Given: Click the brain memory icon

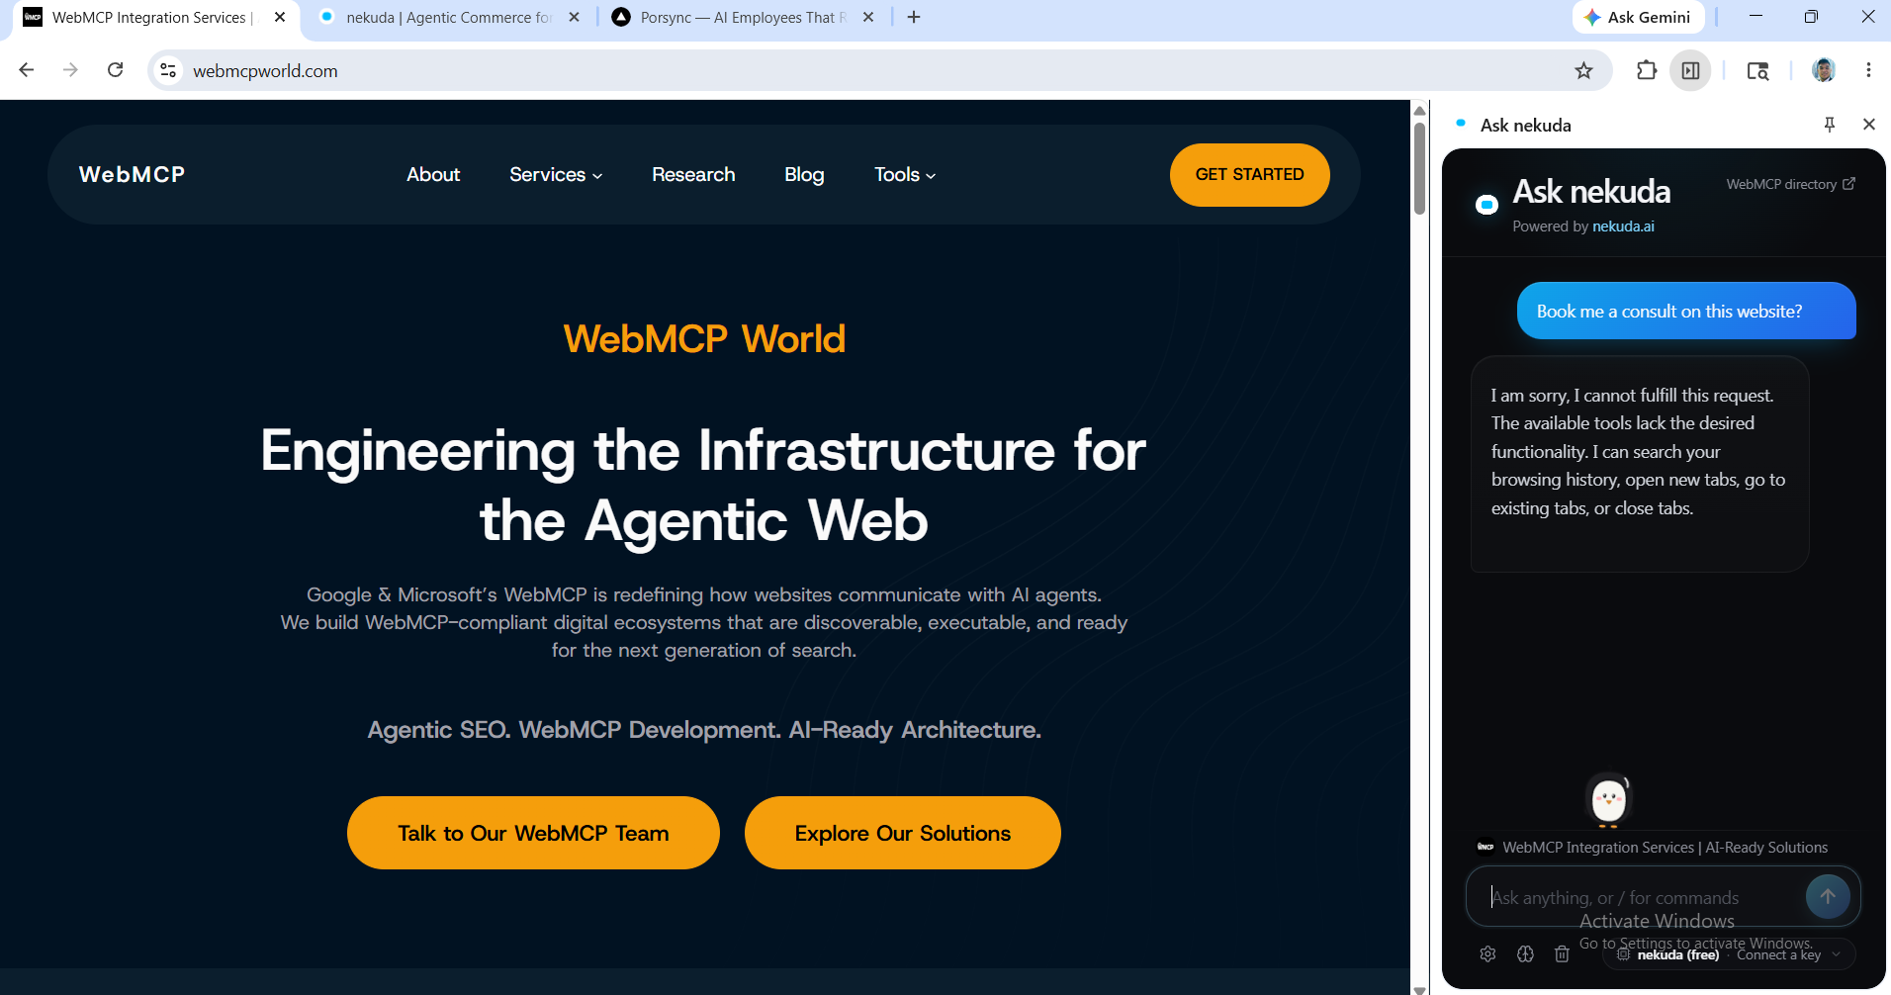Looking at the screenshot, I should click(x=1525, y=954).
